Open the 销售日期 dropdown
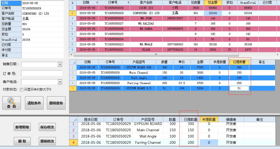The width and height of the screenshot is (280, 149). pyautogui.click(x=60, y=64)
